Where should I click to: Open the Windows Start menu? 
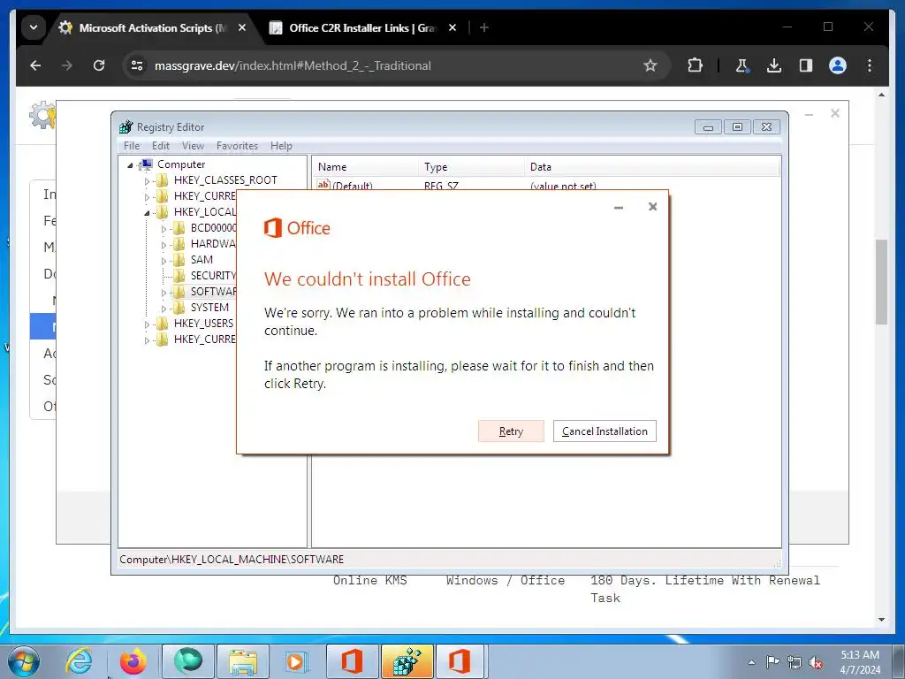click(x=24, y=661)
